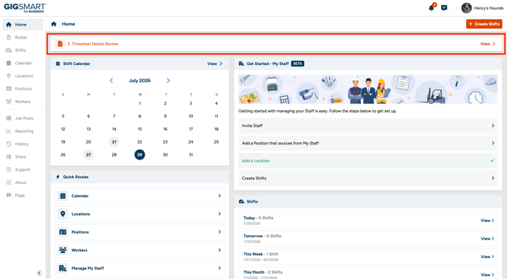Click View on Shift Calendar card

click(215, 64)
